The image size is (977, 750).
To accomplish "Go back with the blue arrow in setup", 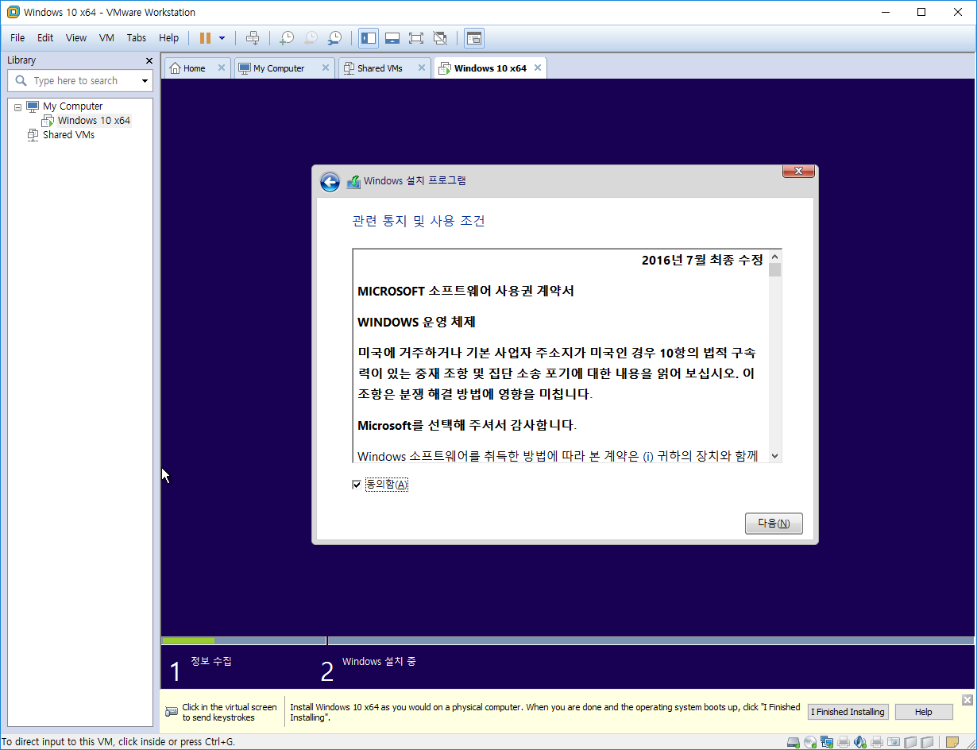I will 330,182.
